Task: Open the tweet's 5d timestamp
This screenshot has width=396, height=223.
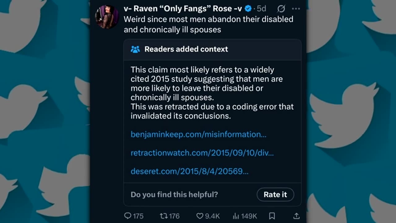Action: pos(261,9)
